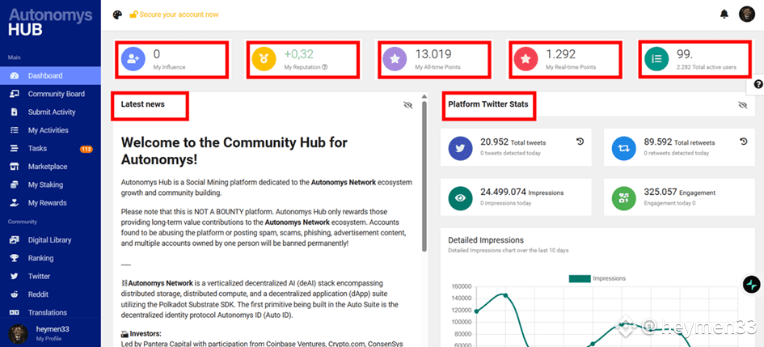764x347 pixels.
Task: Click '+0,32' reputation value
Action: (x=298, y=54)
